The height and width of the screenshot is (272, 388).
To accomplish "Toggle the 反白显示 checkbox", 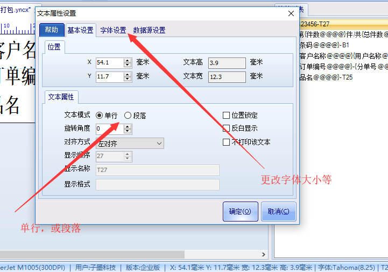I will point(227,128).
